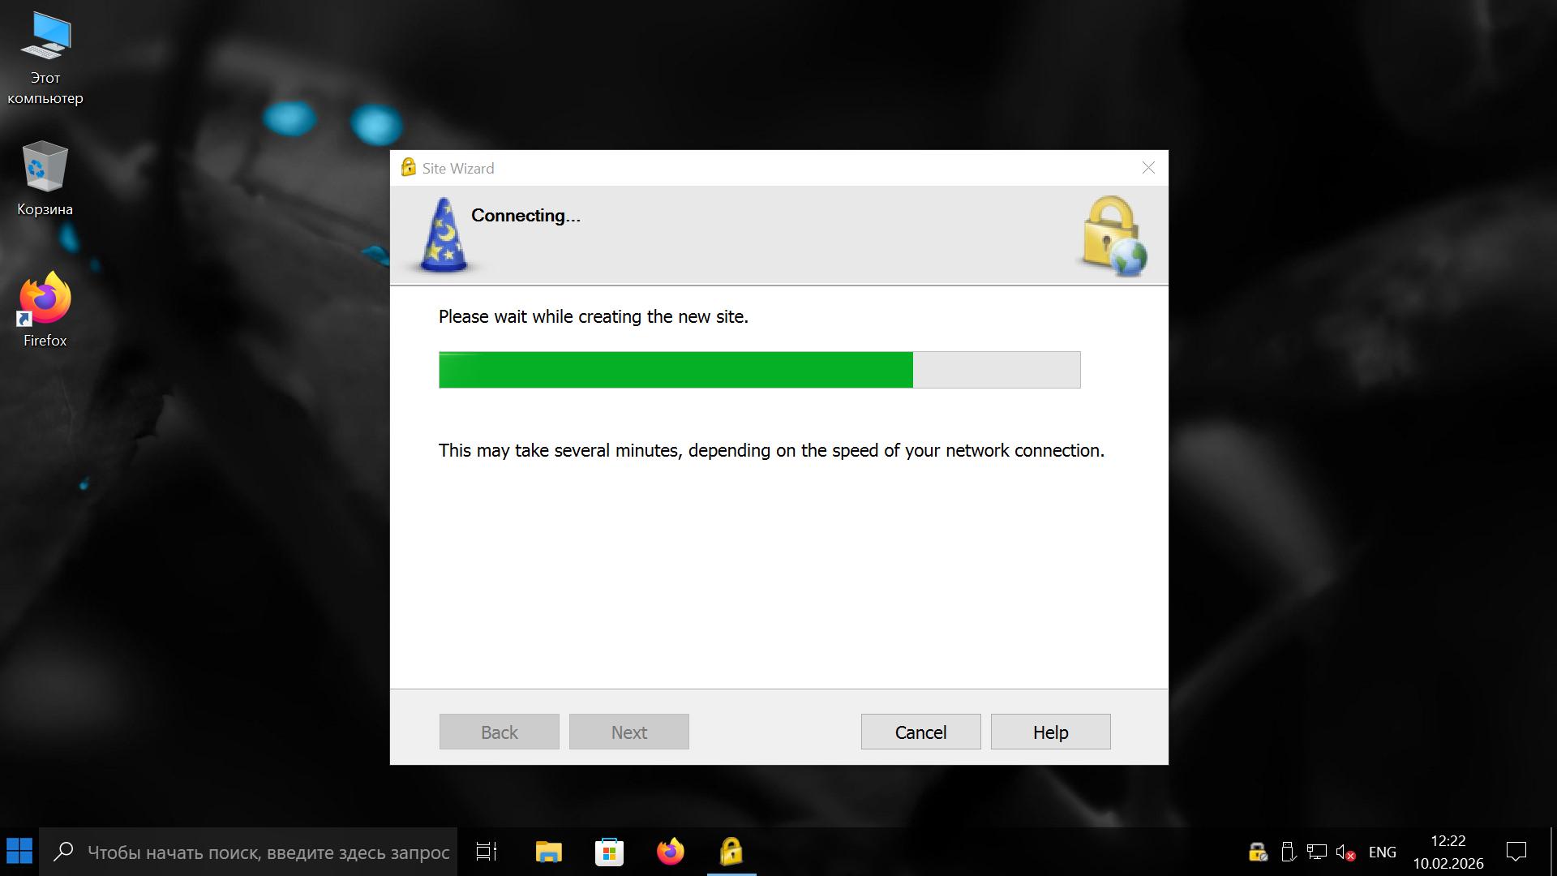1557x876 pixels.
Task: Click the USB eject tray icon
Action: pos(1287,852)
